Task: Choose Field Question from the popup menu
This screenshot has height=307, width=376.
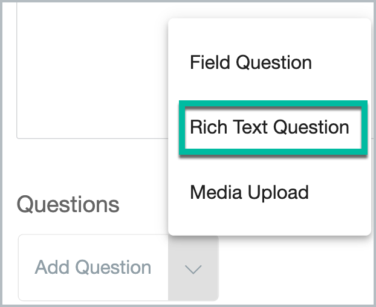Action: click(251, 62)
